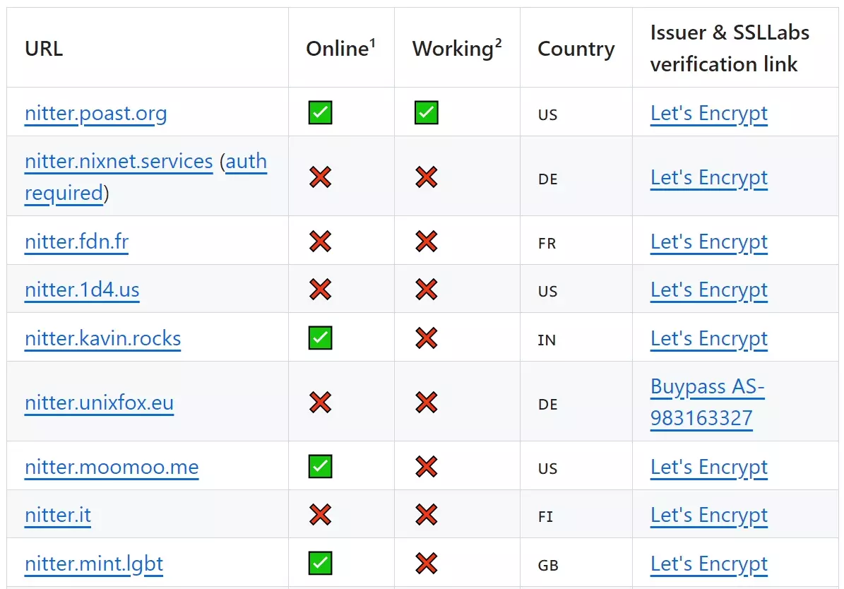
Task: Click the red offline X for nitter.nixnet.services
Action: click(x=319, y=177)
